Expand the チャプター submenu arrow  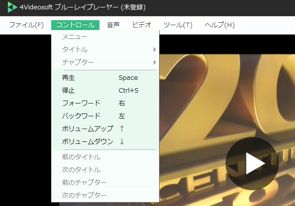(x=155, y=62)
